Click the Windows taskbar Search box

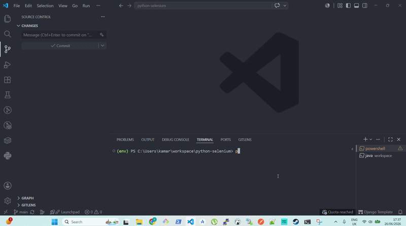[x=91, y=222]
